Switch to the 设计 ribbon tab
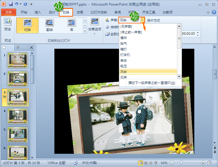 (52, 12)
